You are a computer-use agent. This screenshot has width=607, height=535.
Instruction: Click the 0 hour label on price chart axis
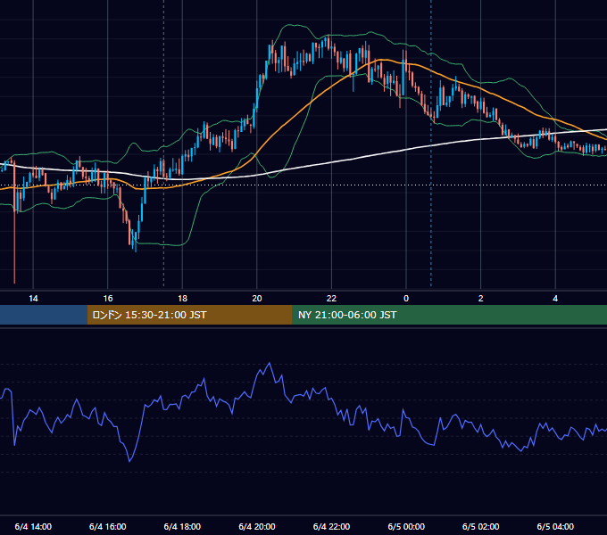pyautogui.click(x=406, y=299)
